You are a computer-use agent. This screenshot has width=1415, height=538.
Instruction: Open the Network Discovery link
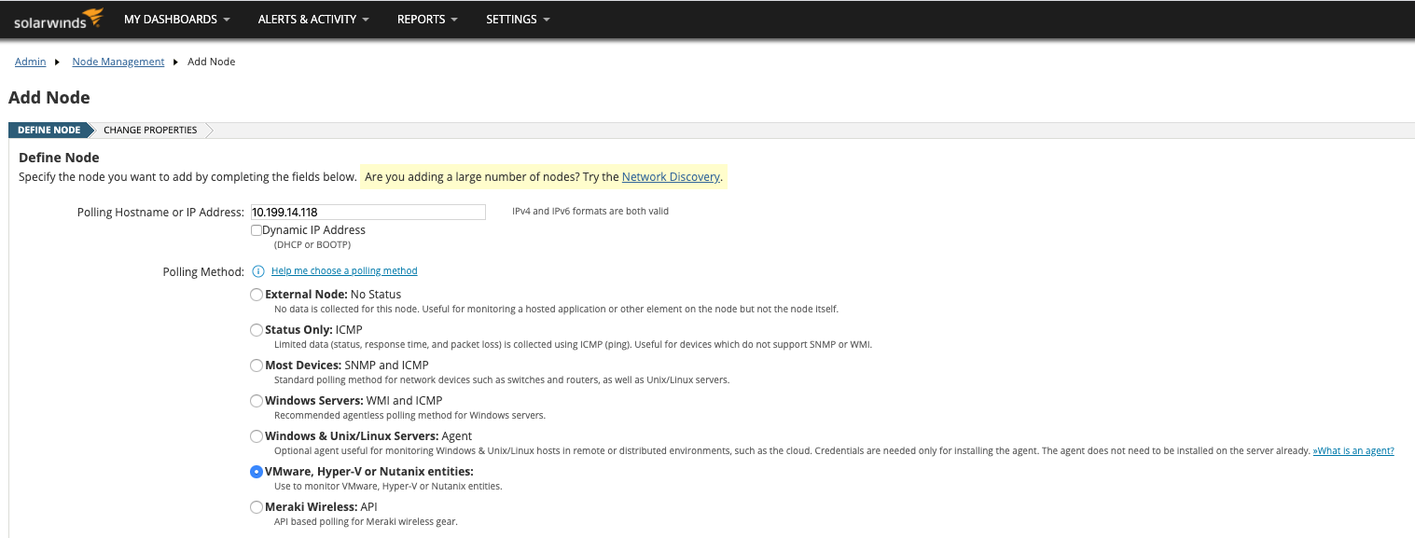pyautogui.click(x=671, y=176)
